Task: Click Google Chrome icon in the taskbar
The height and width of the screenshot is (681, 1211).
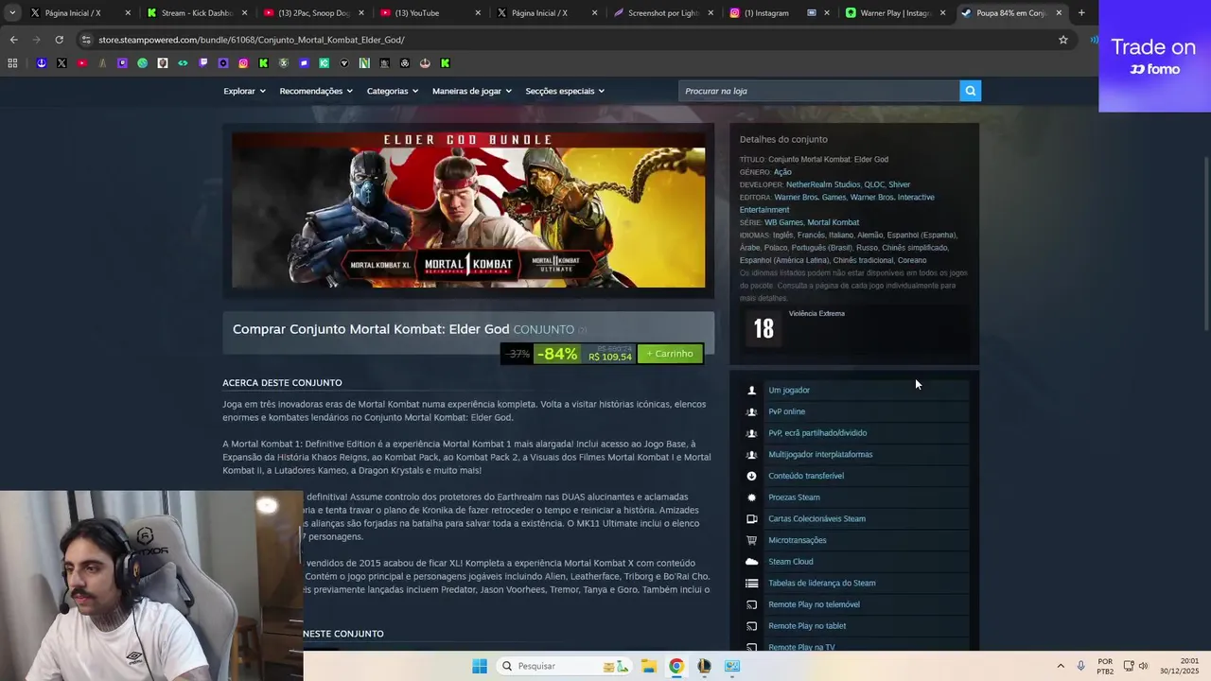Action: (x=676, y=666)
